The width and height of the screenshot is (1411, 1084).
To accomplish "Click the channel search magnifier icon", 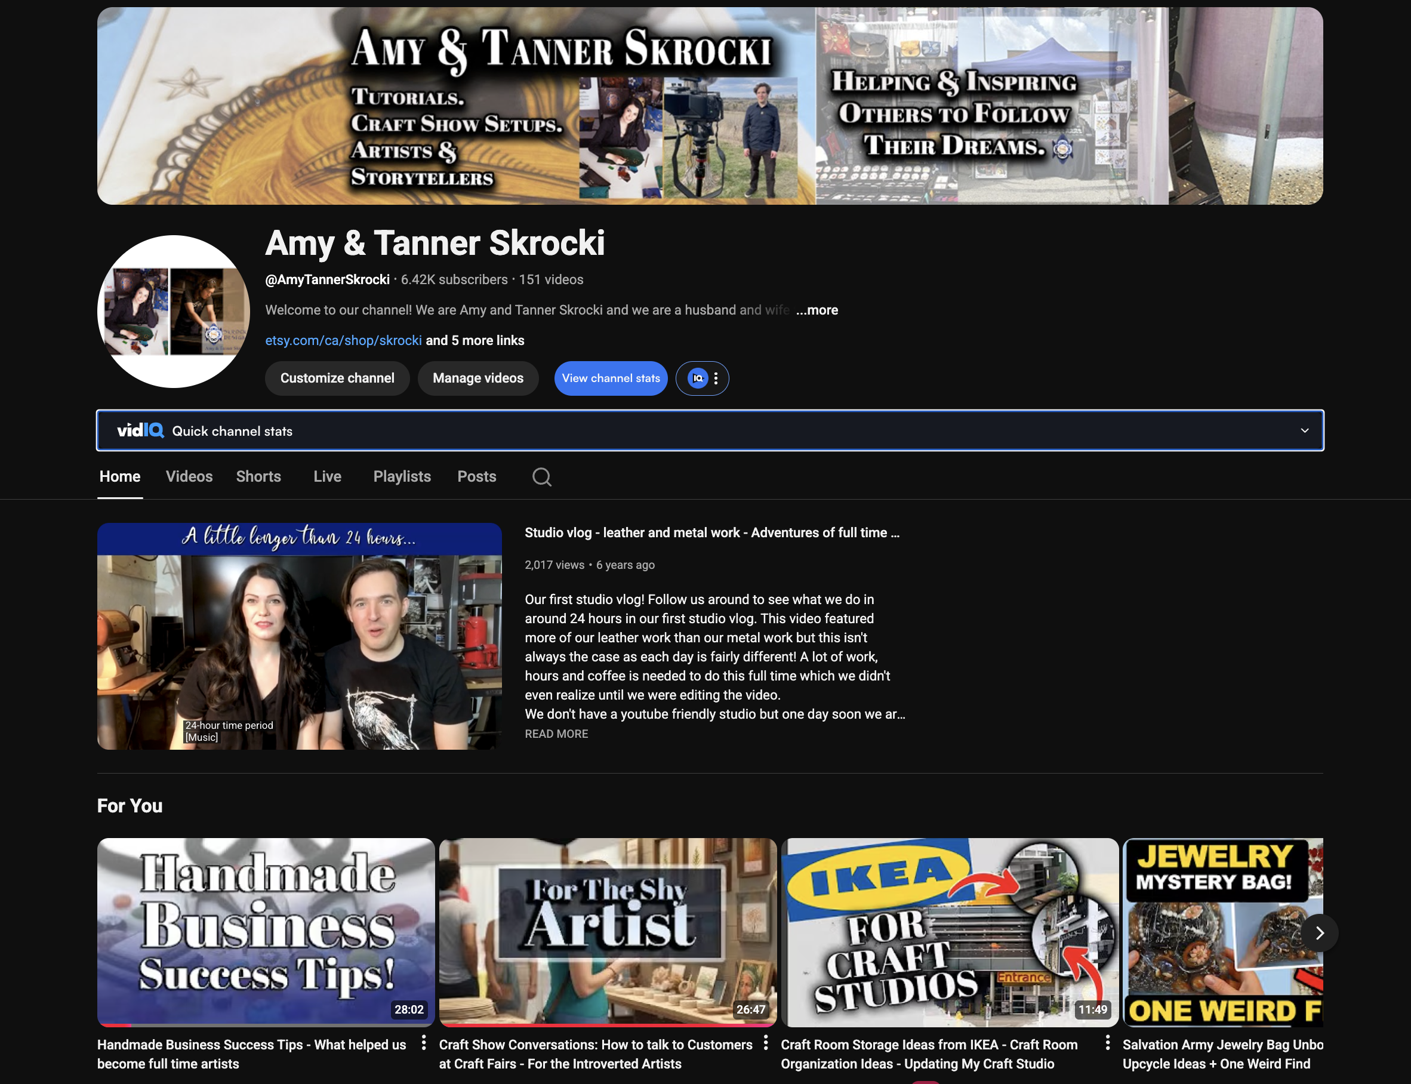I will coord(541,477).
